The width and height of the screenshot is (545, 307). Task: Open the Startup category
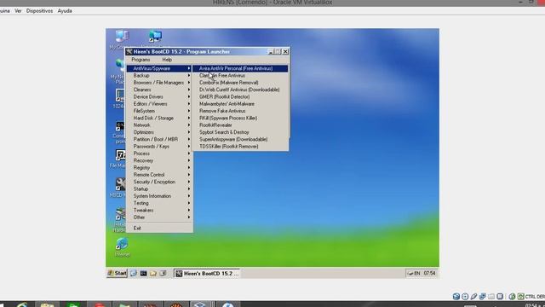(x=159, y=189)
